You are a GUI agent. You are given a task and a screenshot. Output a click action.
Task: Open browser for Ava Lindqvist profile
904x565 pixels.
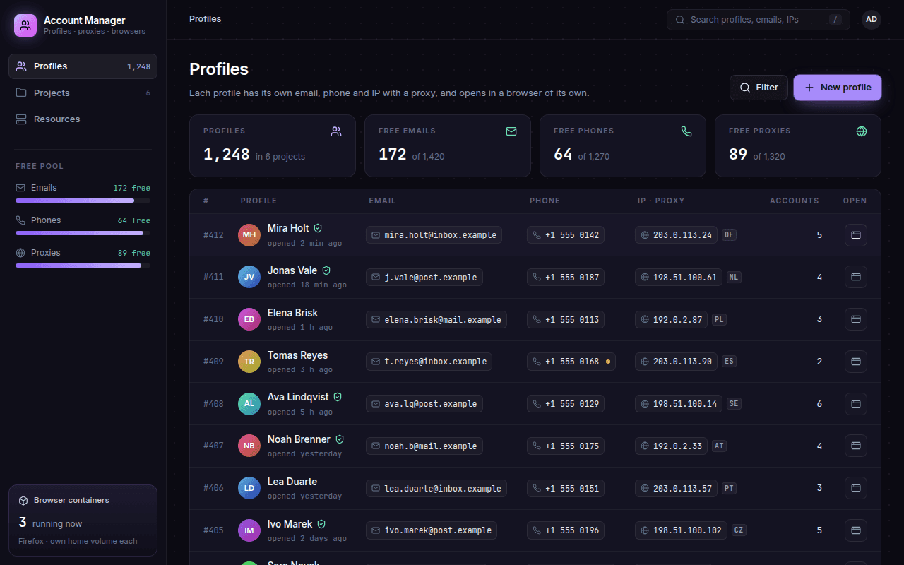856,404
